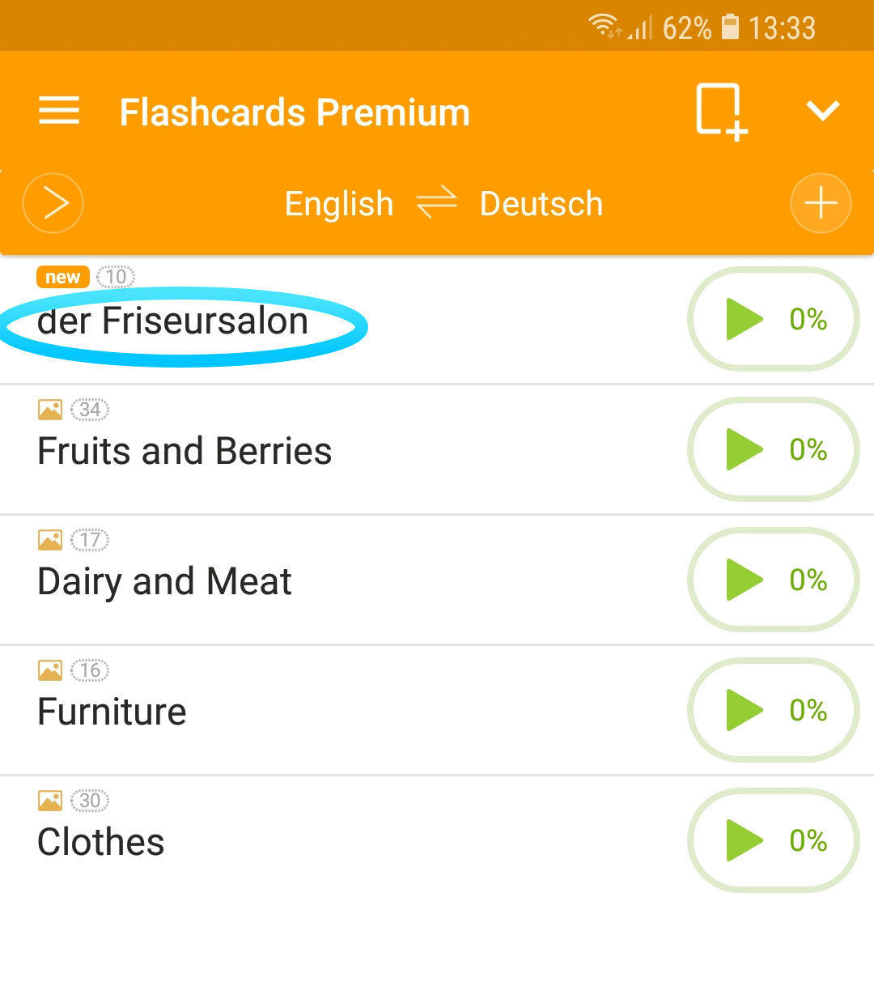The height and width of the screenshot is (982, 874).
Task: Tap the circled right arrow icon
Action: [x=53, y=203]
